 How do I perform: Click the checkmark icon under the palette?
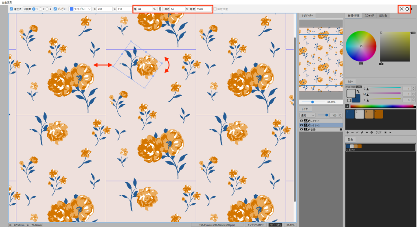point(357,132)
